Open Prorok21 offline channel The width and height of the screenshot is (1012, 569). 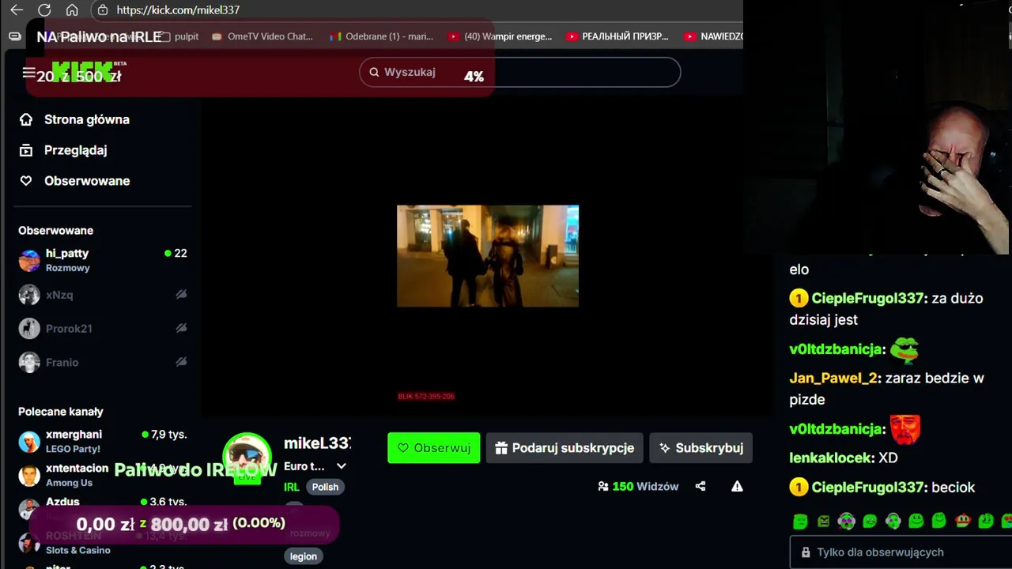tap(103, 329)
